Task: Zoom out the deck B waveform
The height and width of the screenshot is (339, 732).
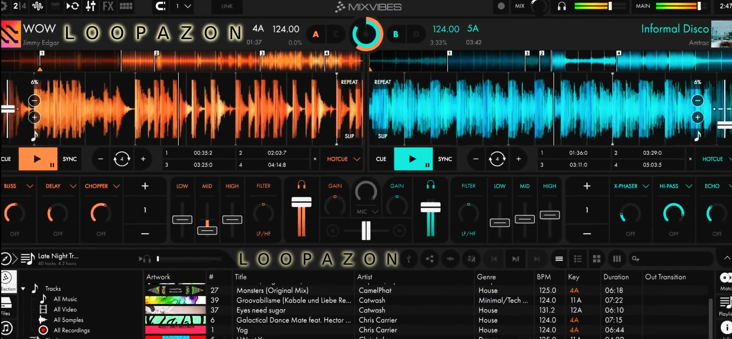Action: 697,100
